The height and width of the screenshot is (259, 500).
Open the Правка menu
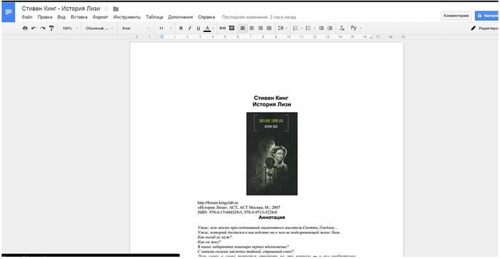pos(45,17)
